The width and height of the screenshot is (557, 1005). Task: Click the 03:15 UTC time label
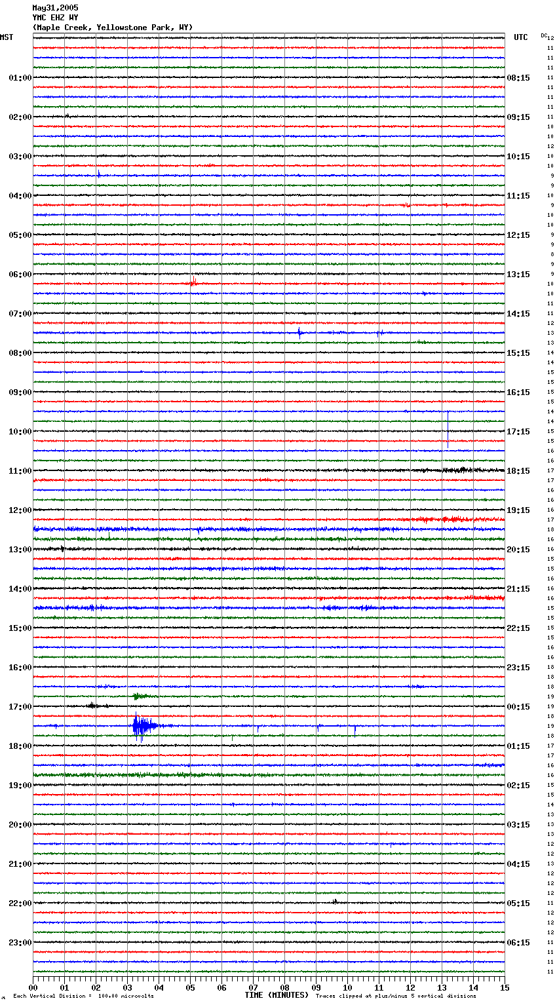click(518, 825)
